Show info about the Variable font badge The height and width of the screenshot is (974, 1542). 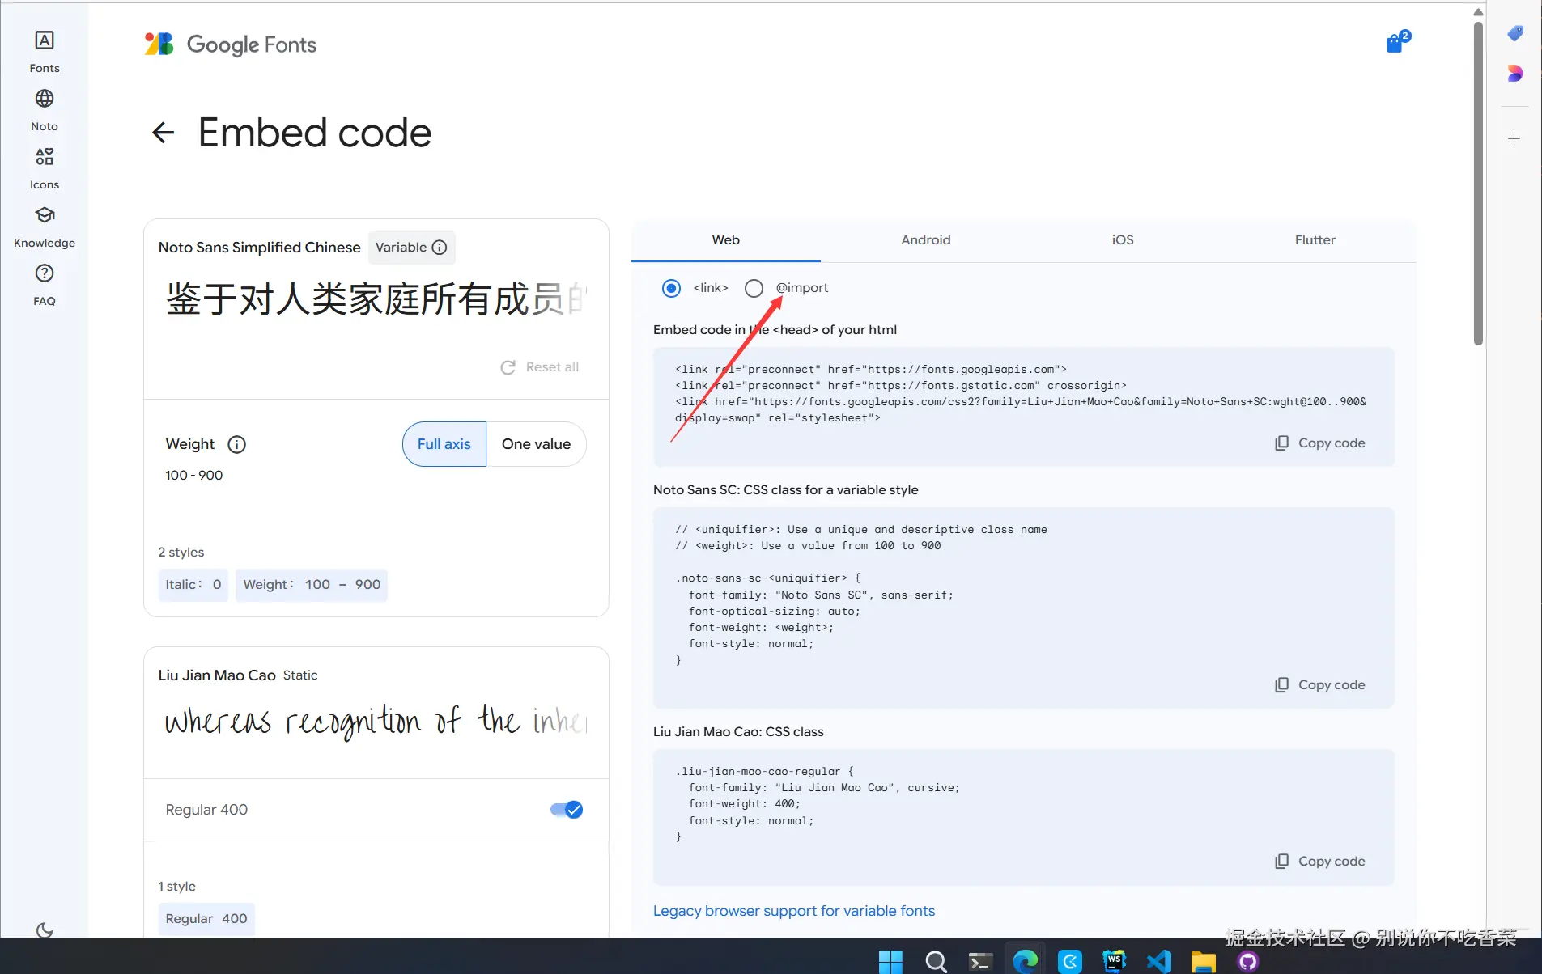click(x=440, y=248)
